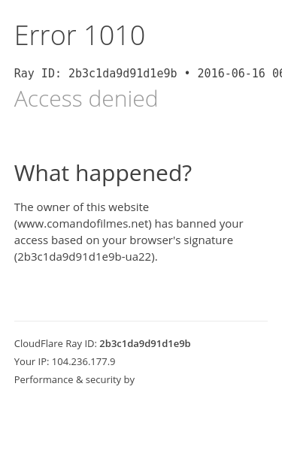Click the number 1010 in the title
This screenshot has height=471, width=282.
pos(115,36)
